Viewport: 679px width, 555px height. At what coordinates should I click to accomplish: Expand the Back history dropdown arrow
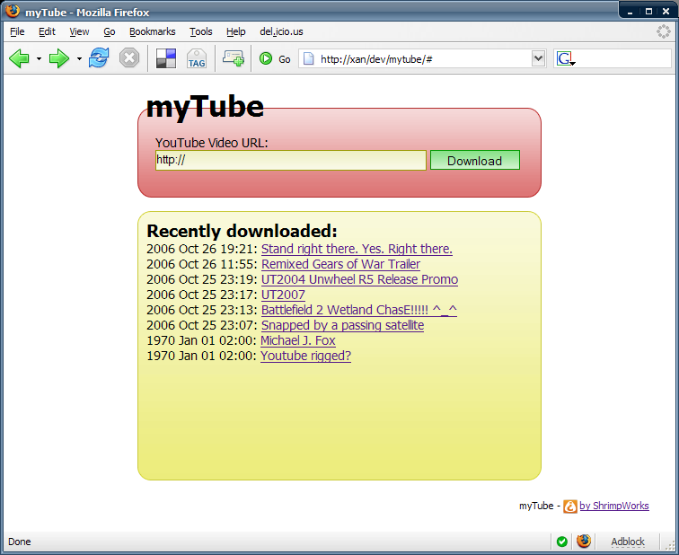39,59
